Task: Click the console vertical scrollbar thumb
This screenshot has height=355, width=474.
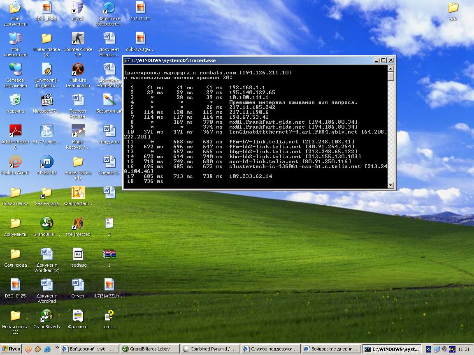Action: [390, 76]
